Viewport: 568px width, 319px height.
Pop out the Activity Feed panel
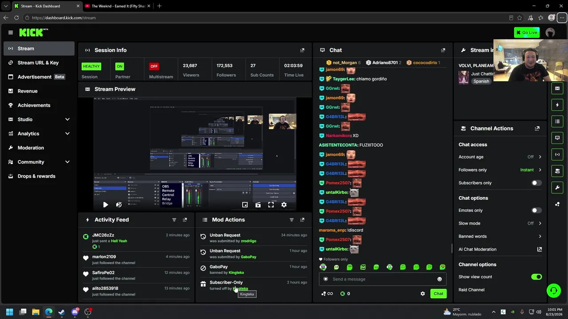185,220
